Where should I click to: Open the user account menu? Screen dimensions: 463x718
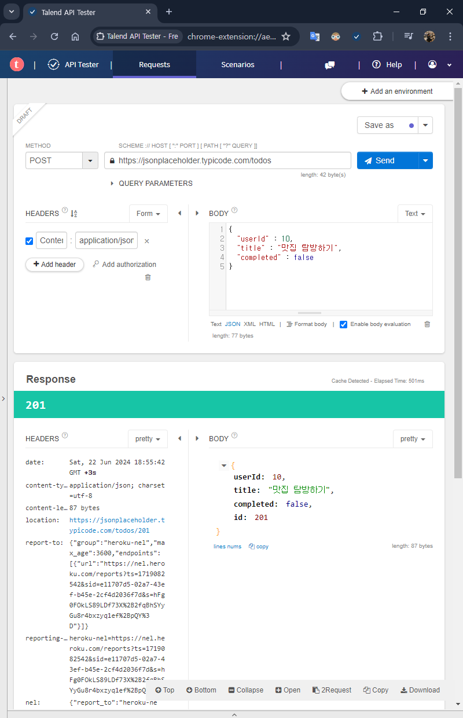440,65
